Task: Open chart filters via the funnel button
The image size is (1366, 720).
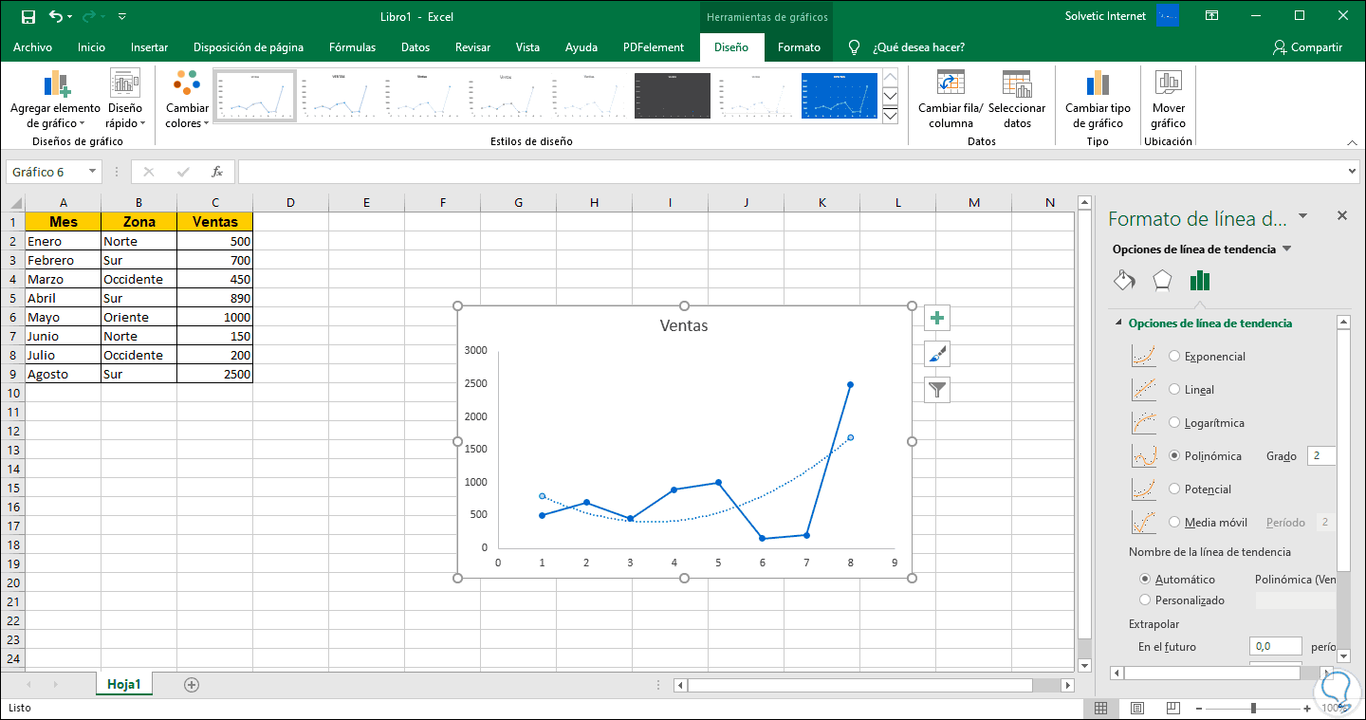Action: click(937, 389)
